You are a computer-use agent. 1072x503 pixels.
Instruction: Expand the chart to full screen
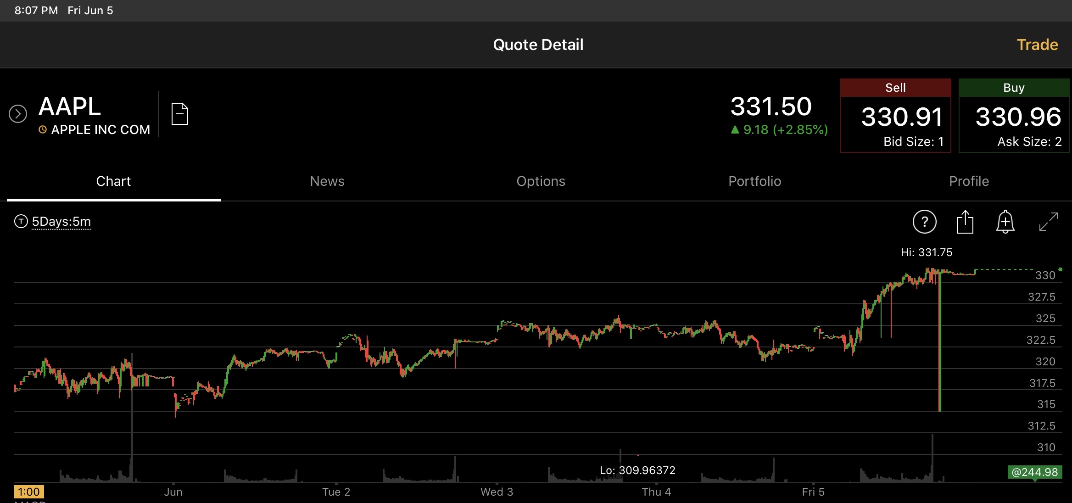pyautogui.click(x=1049, y=222)
